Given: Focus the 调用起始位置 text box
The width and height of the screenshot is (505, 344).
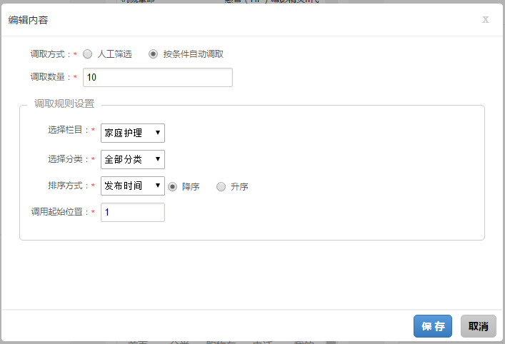Looking at the screenshot, I should click(x=133, y=213).
